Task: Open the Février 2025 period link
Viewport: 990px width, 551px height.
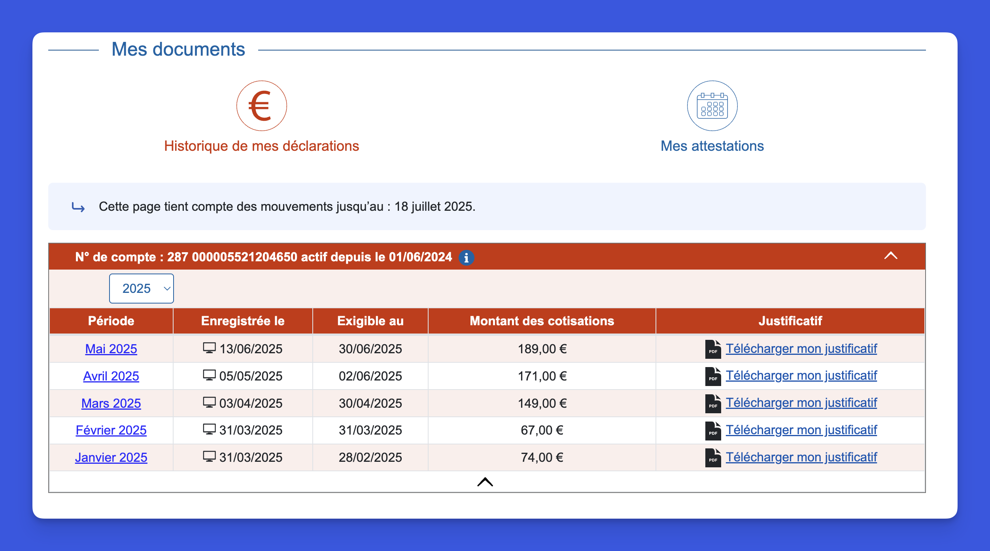Action: pyautogui.click(x=111, y=430)
